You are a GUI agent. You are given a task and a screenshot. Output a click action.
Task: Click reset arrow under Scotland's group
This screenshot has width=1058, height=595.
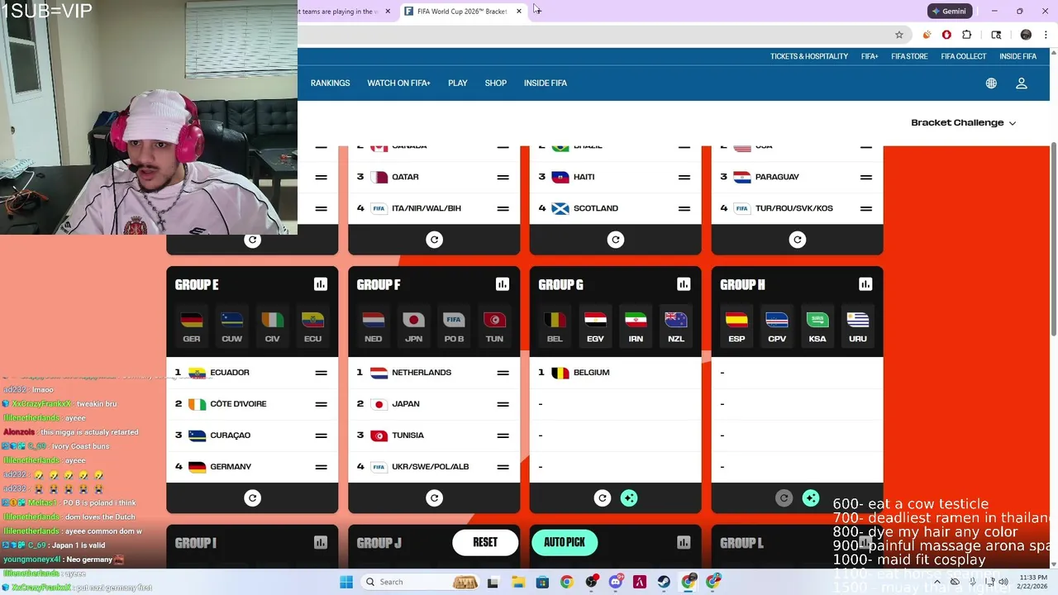(x=616, y=240)
